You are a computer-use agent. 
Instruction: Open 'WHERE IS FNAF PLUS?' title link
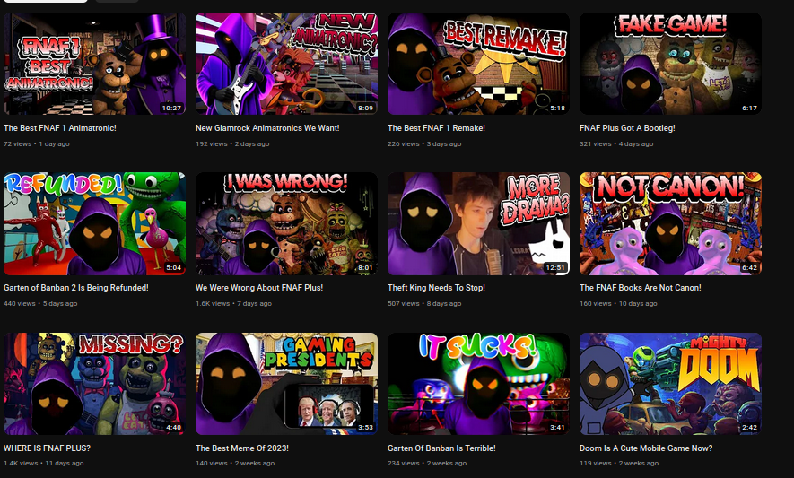47,448
